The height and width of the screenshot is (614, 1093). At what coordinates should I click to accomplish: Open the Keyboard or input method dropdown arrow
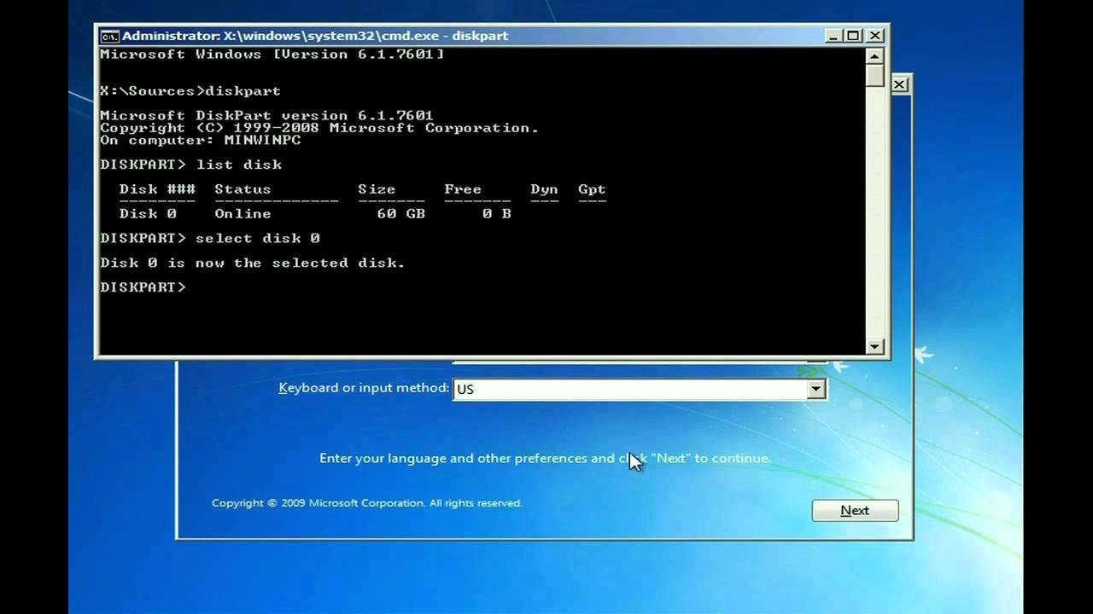pos(816,389)
